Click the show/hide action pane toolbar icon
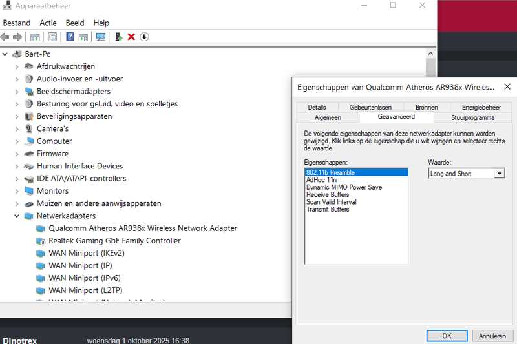This screenshot has height=344, width=517. click(x=83, y=37)
